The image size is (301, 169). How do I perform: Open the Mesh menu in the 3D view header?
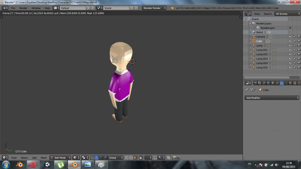point(44,158)
